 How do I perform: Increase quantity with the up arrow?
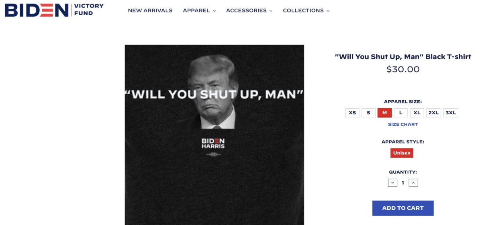click(x=414, y=183)
